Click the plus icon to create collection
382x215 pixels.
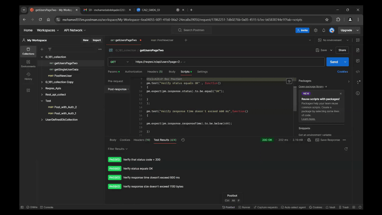tap(42, 49)
